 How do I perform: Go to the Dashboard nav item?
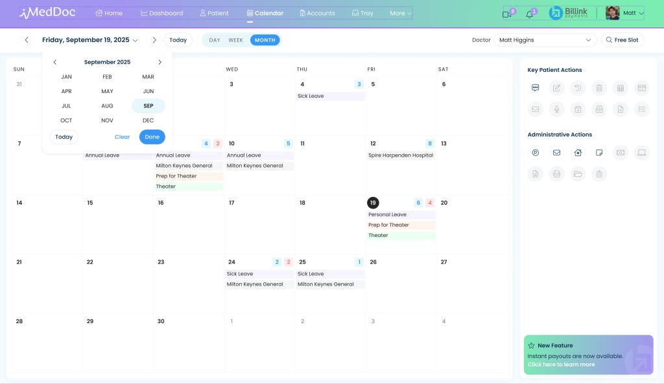[162, 12]
